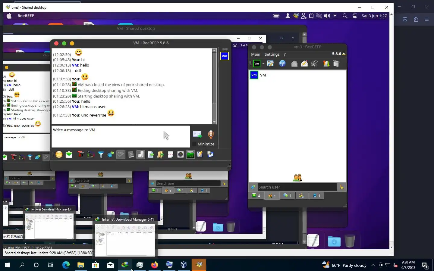Screen dimensions: 434x271
Task: Switch to the blue folder tab showing 1
Action: tap(316, 196)
